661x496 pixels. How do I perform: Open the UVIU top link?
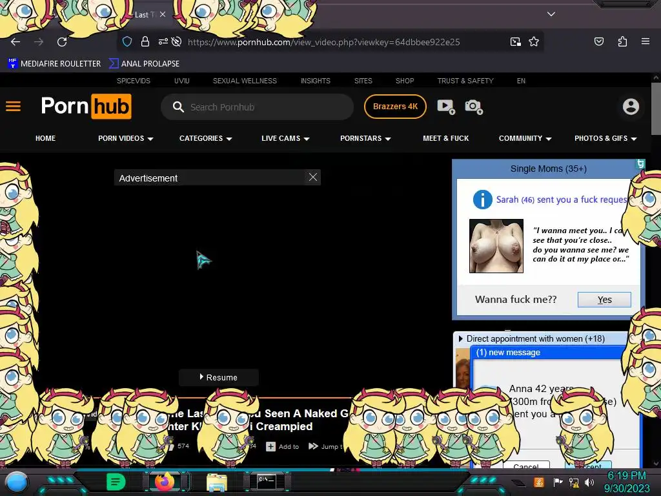181,81
